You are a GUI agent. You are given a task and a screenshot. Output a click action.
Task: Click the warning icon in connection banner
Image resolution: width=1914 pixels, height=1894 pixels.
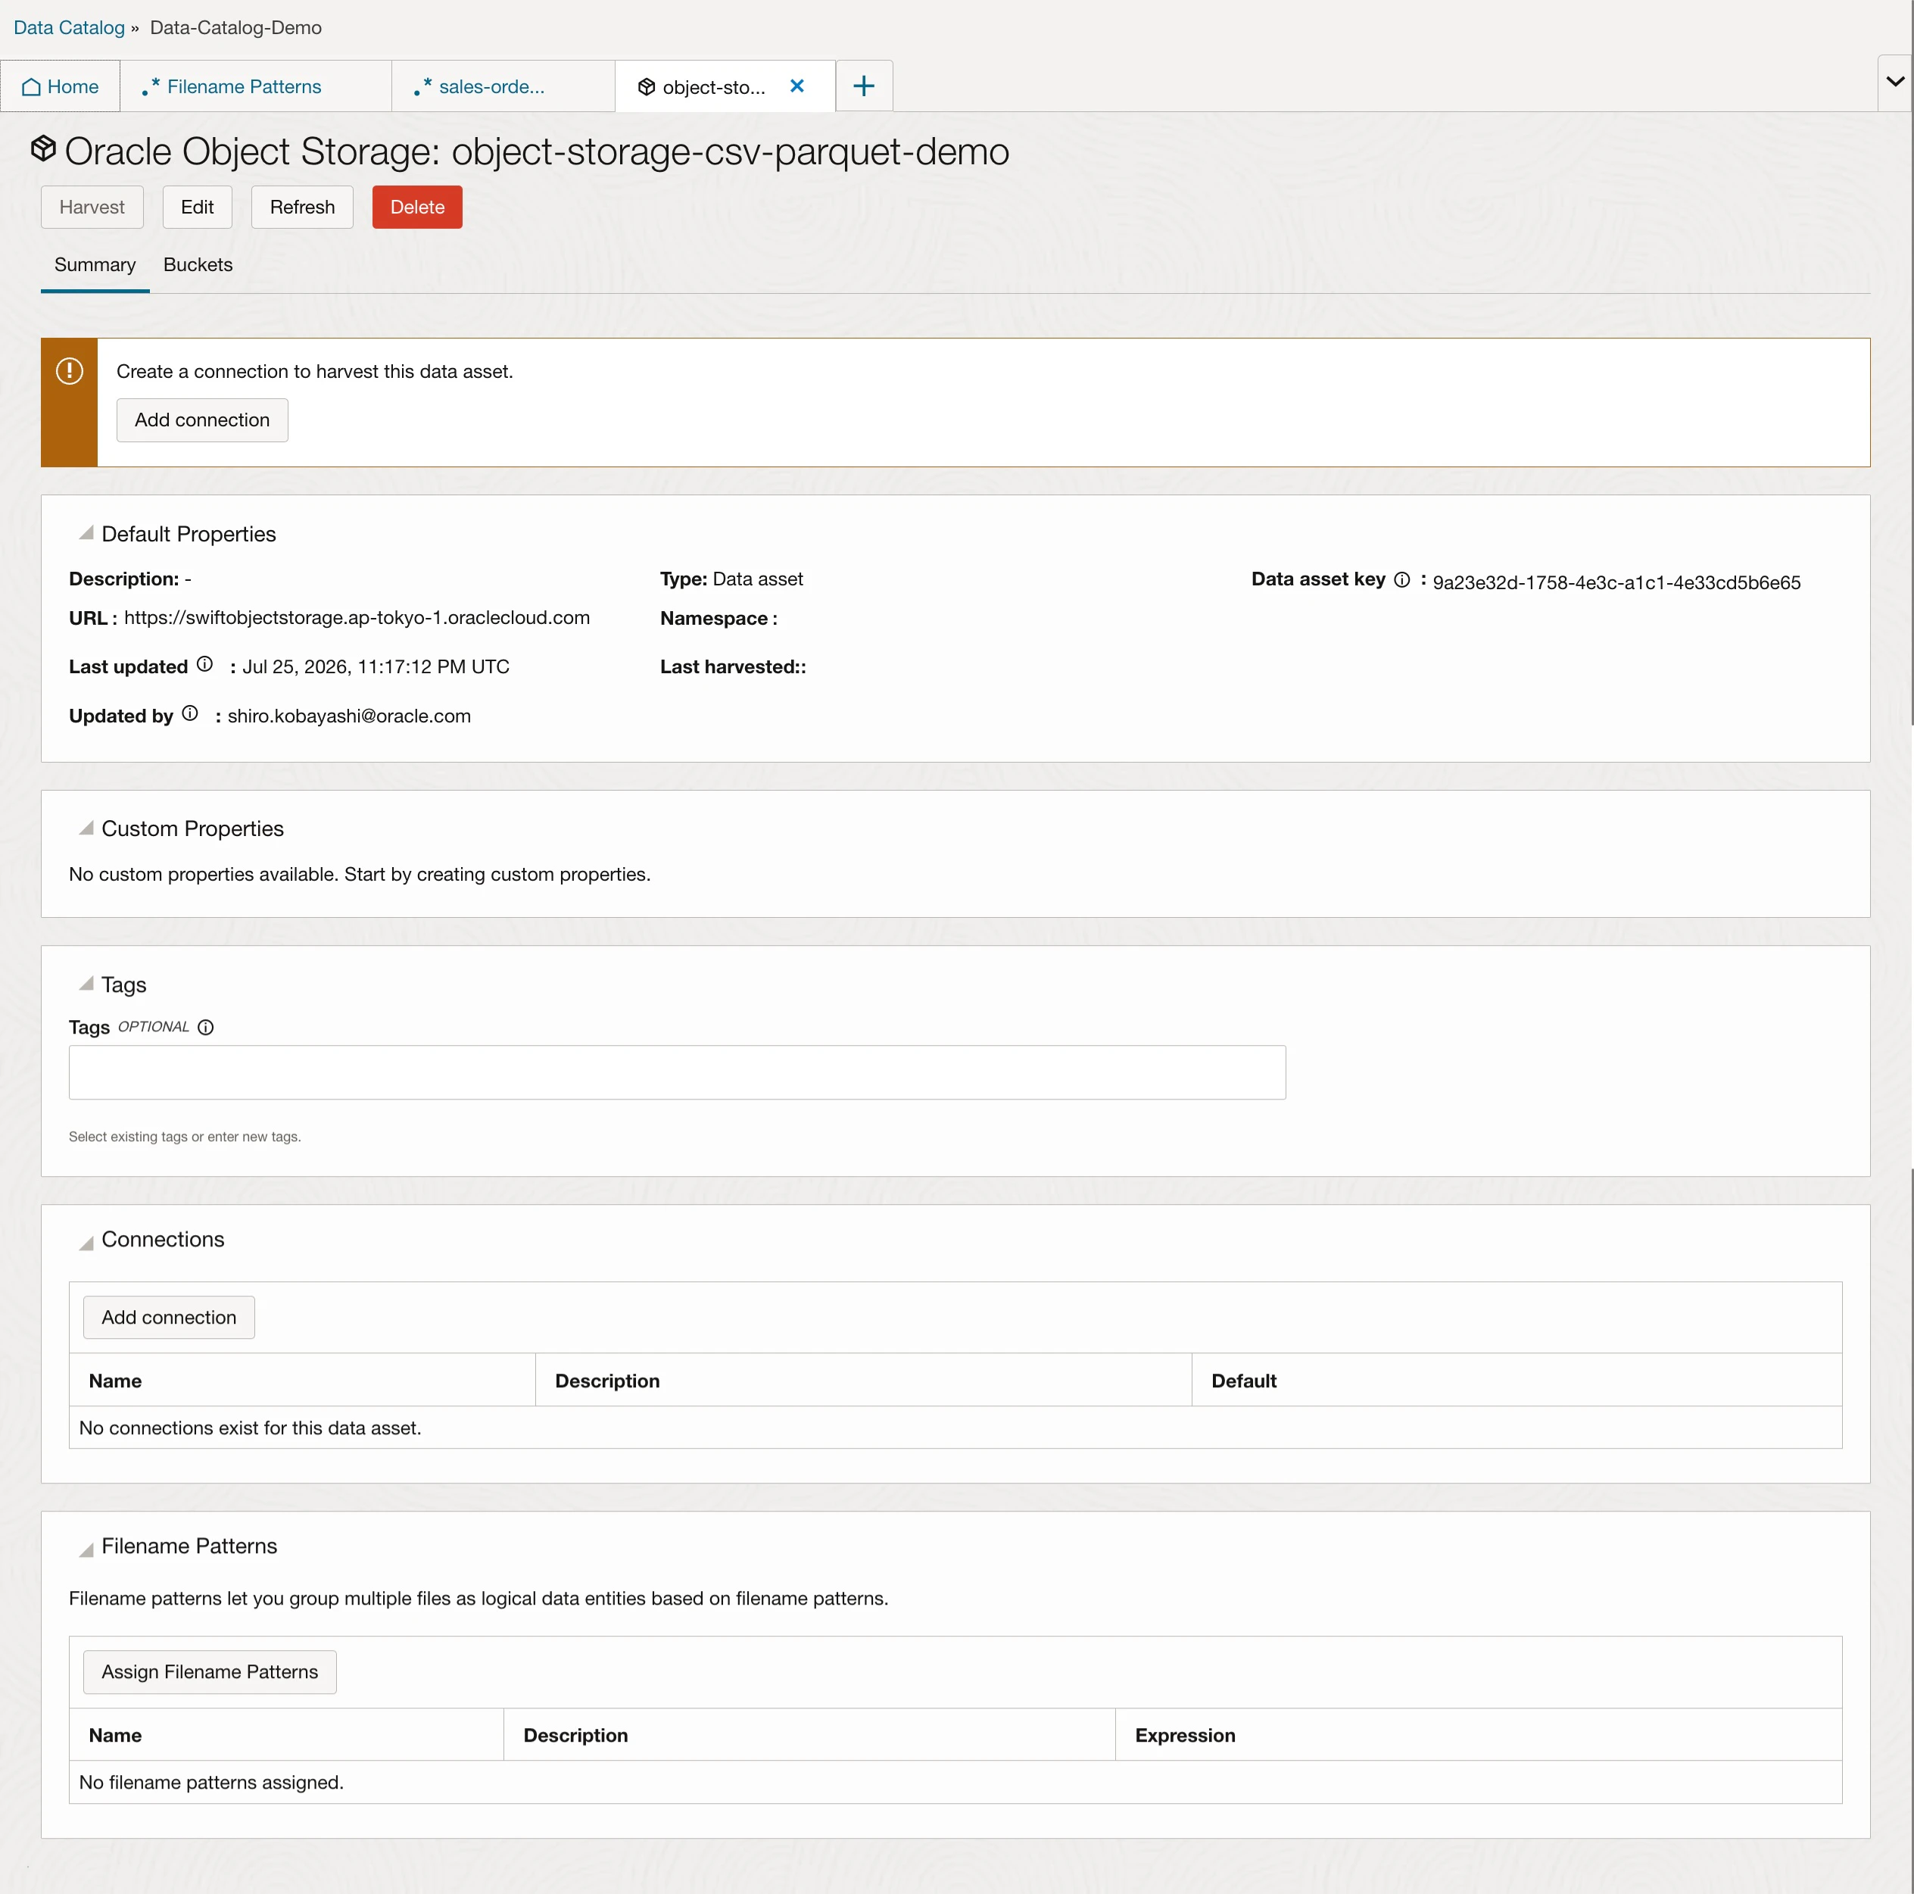coord(70,370)
